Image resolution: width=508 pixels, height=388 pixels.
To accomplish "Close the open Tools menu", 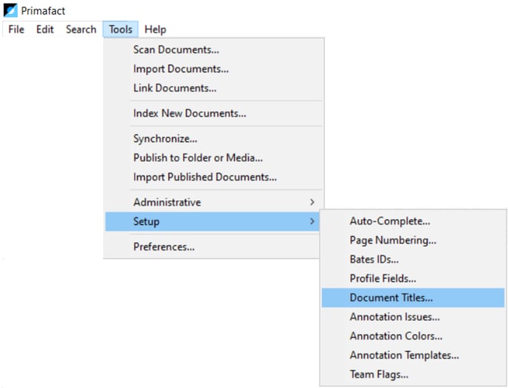I will 120,30.
